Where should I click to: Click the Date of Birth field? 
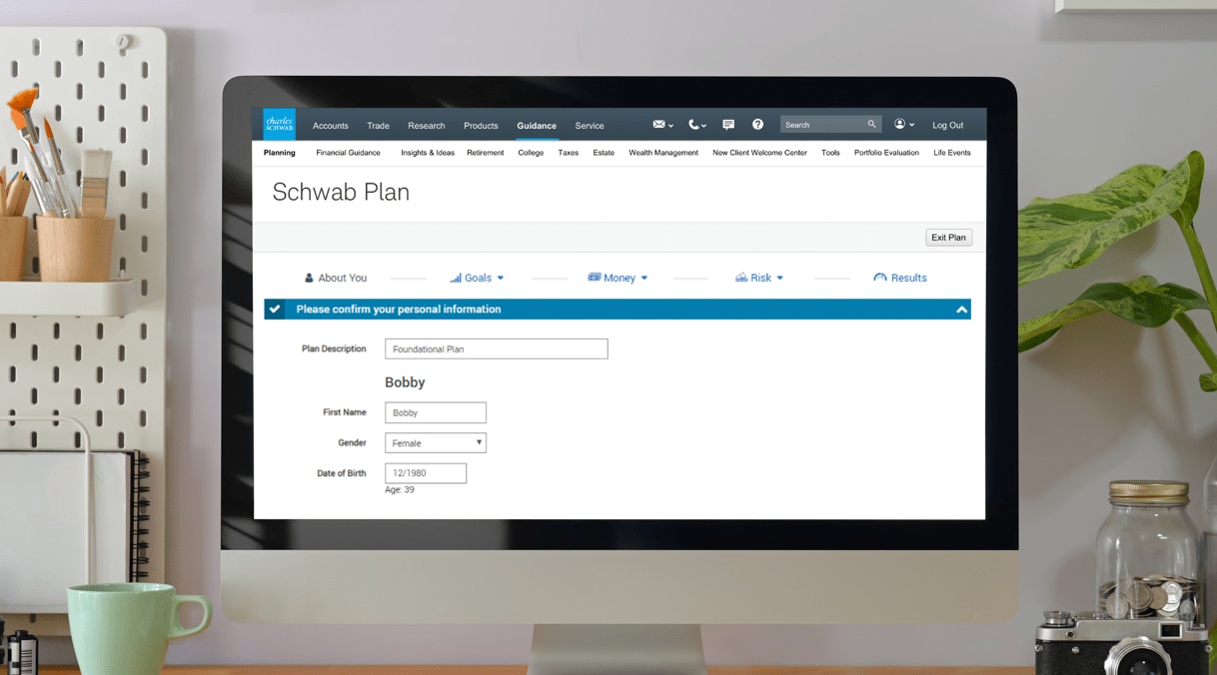(426, 472)
